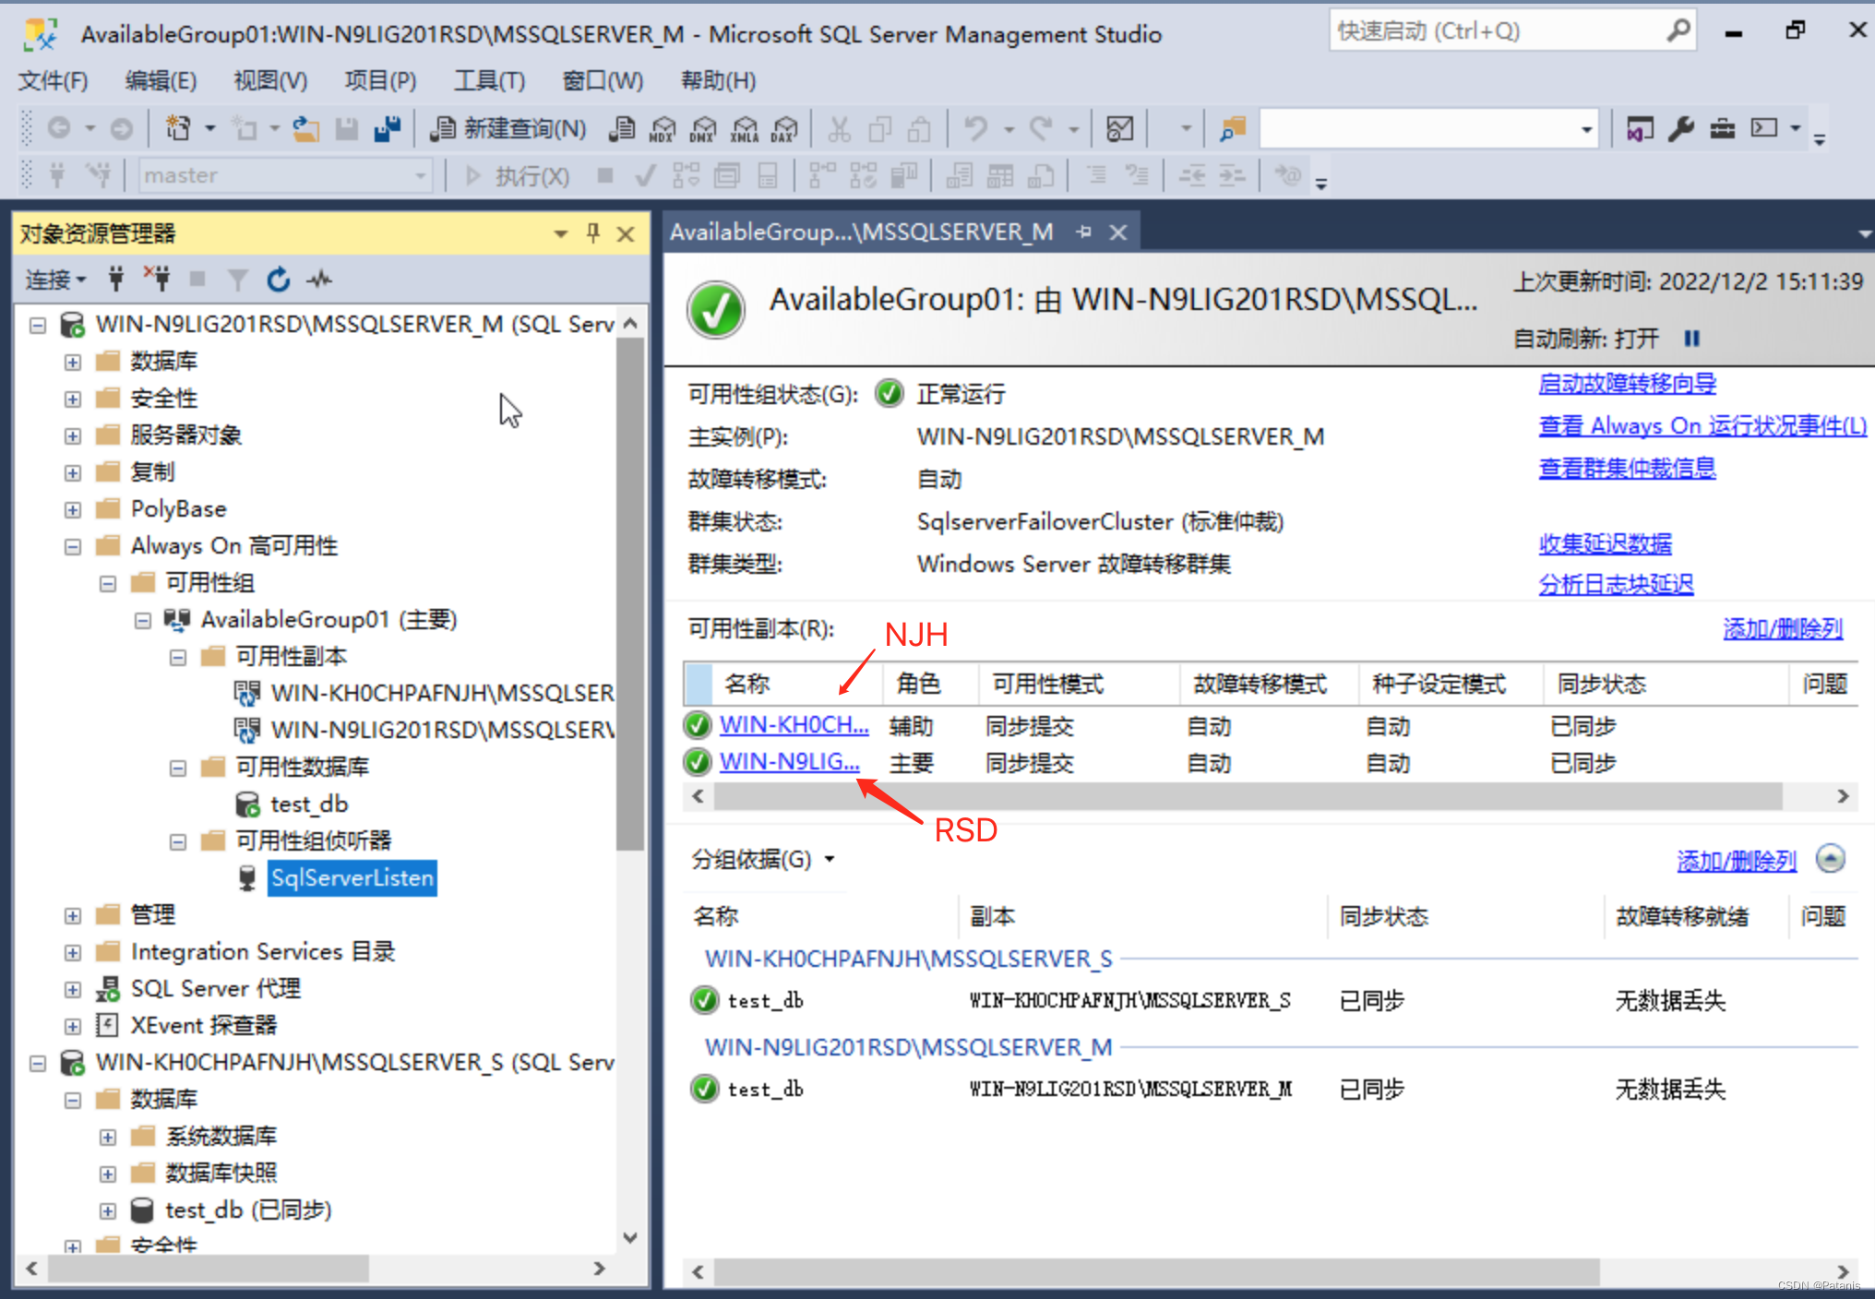Click the vertical scrollbar of Object Explorer
This screenshot has height=1299, width=1875.
click(630, 593)
